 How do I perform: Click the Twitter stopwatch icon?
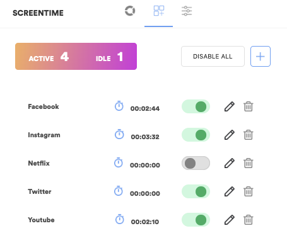(119, 191)
